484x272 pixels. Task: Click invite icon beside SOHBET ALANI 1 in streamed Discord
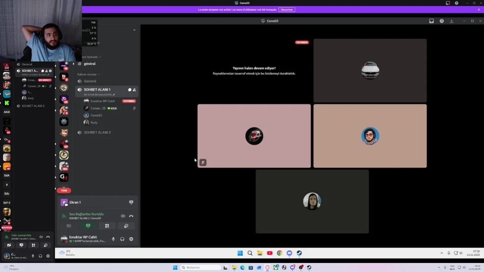click(x=134, y=90)
